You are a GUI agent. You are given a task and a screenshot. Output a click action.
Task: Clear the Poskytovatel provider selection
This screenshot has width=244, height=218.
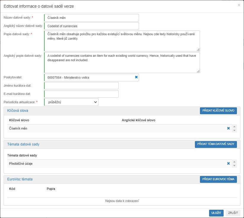[136, 77]
